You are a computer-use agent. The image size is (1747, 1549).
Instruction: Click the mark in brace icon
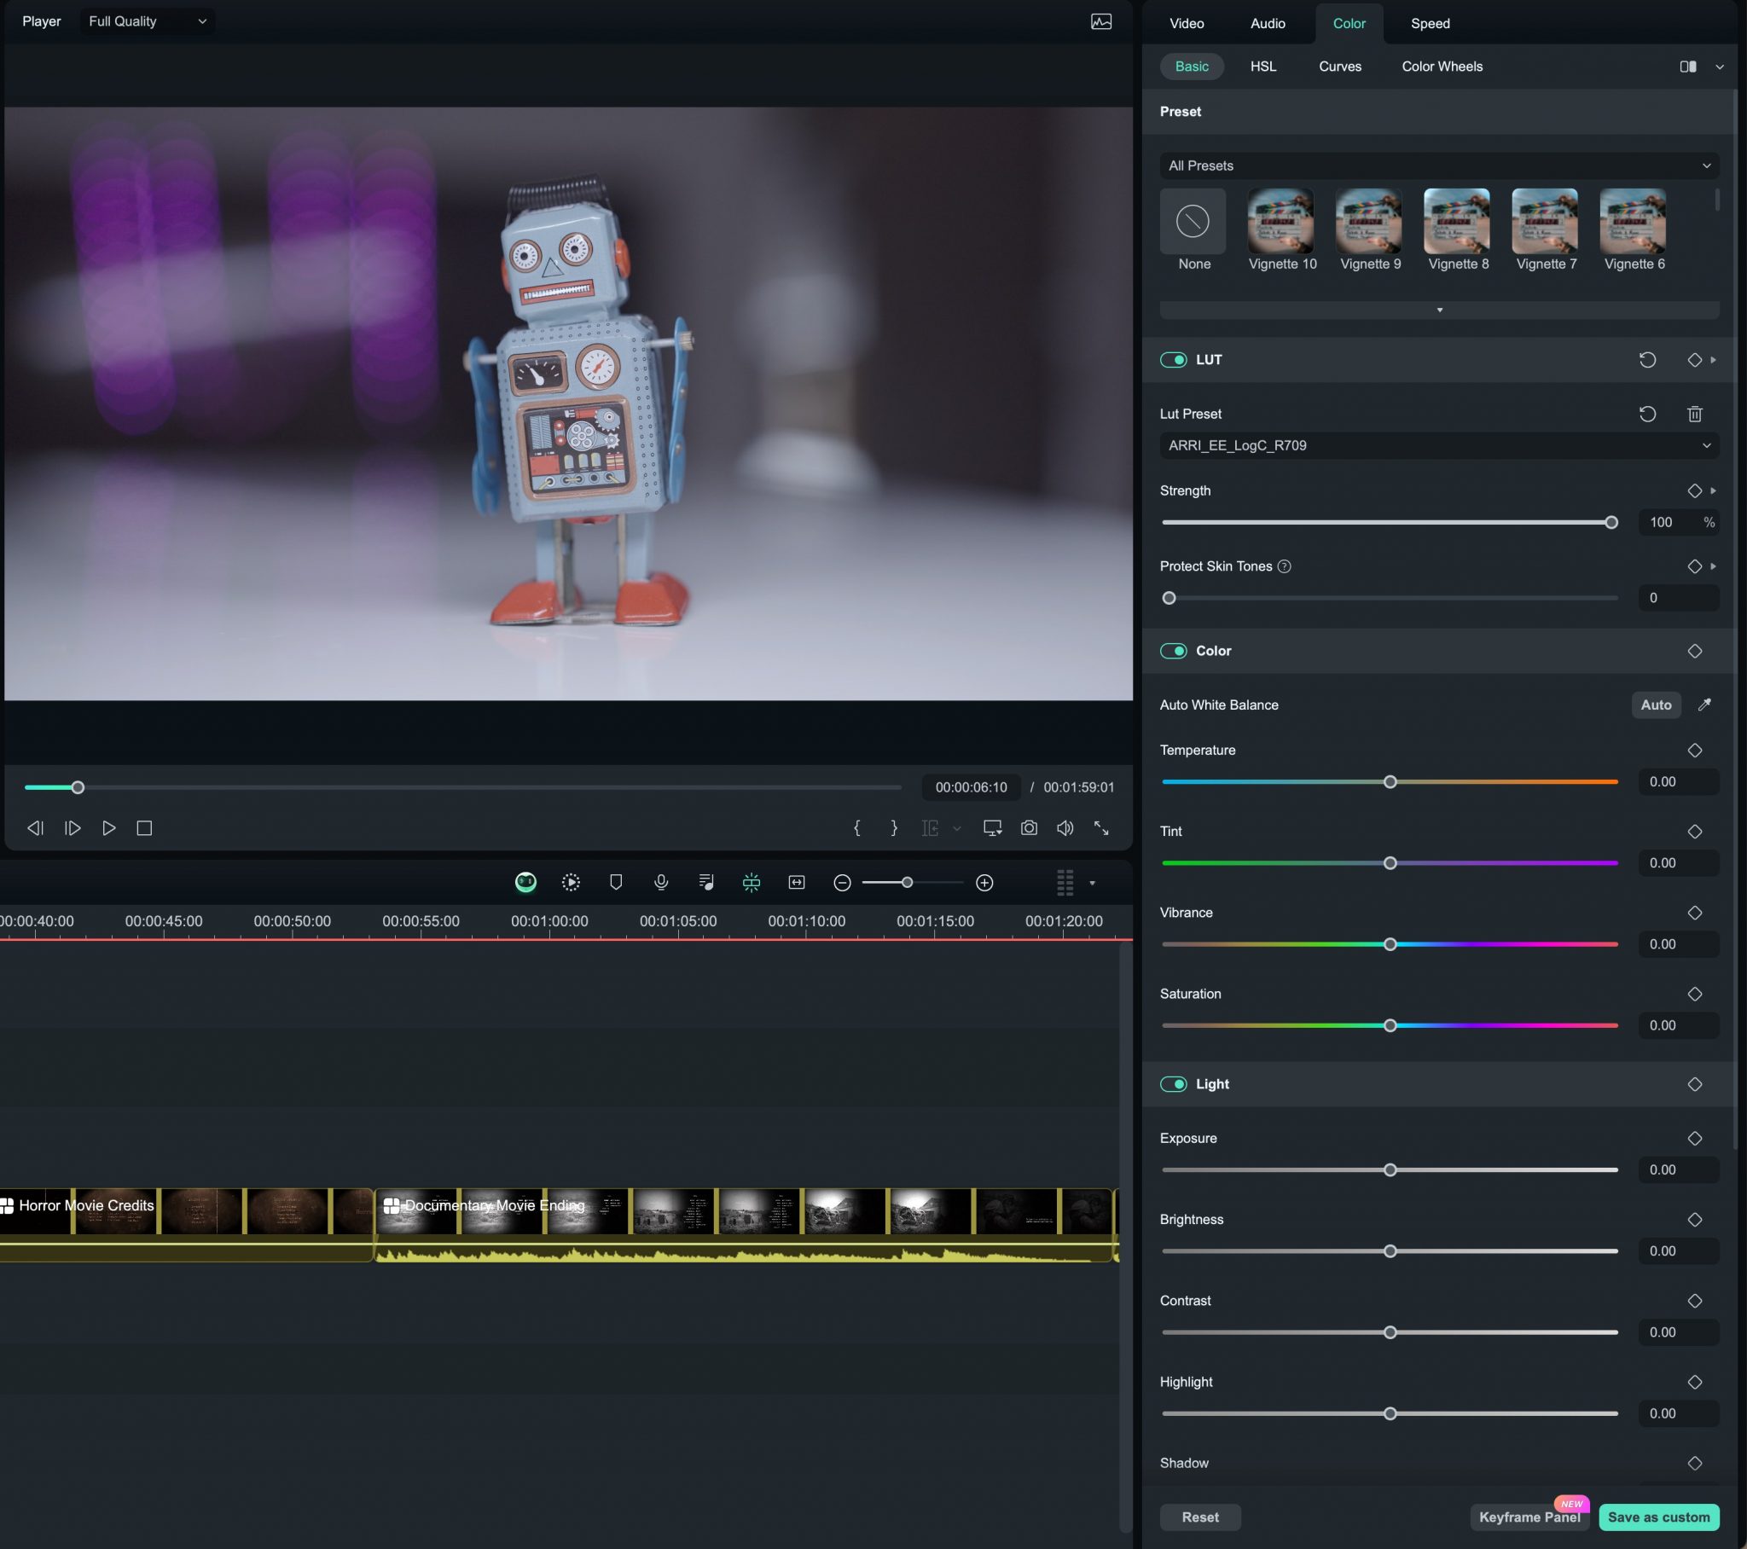click(857, 827)
